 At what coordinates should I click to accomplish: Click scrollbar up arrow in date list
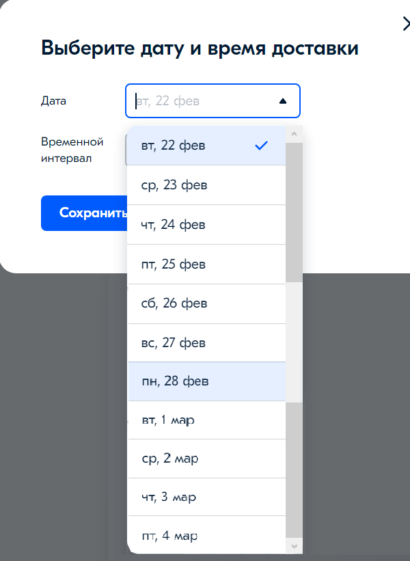[294, 134]
